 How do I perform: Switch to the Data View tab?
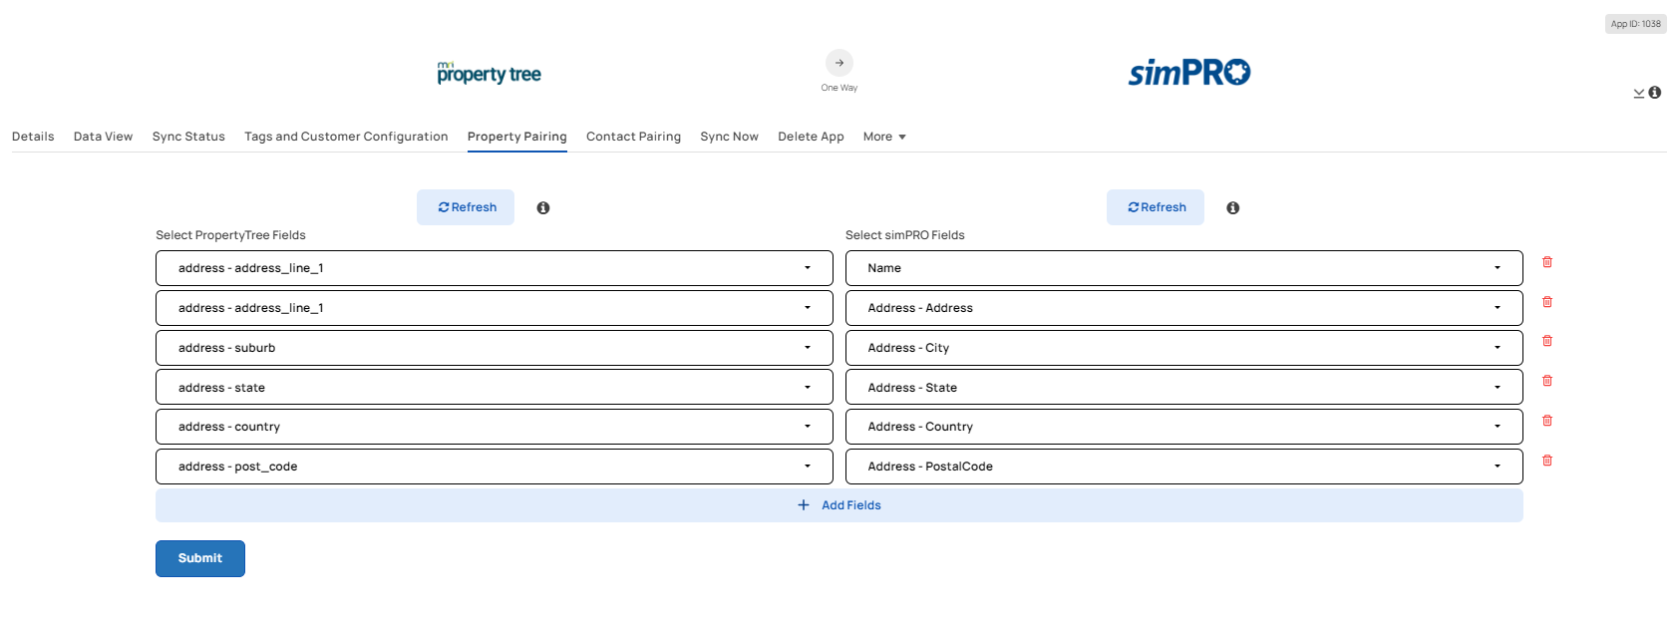tap(103, 137)
